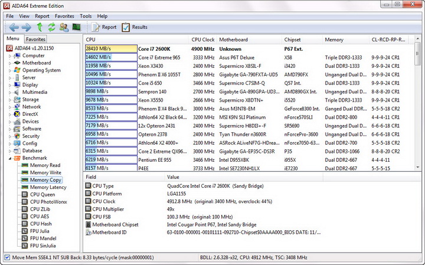The height and width of the screenshot is (265, 425).
Task: Open the Favorites menu
Action: 64,17
